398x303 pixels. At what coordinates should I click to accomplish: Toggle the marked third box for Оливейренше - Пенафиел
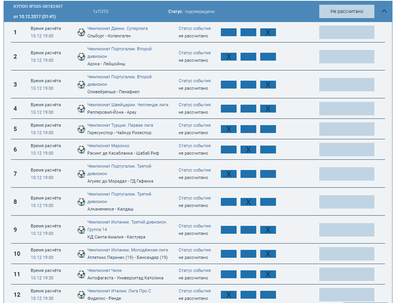268,85
